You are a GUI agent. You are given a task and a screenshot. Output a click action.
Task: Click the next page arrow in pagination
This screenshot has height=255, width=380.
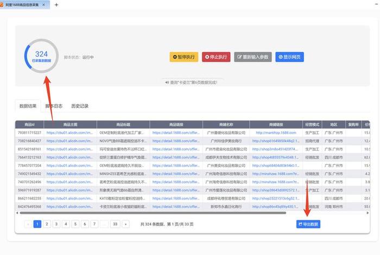pos(125,224)
